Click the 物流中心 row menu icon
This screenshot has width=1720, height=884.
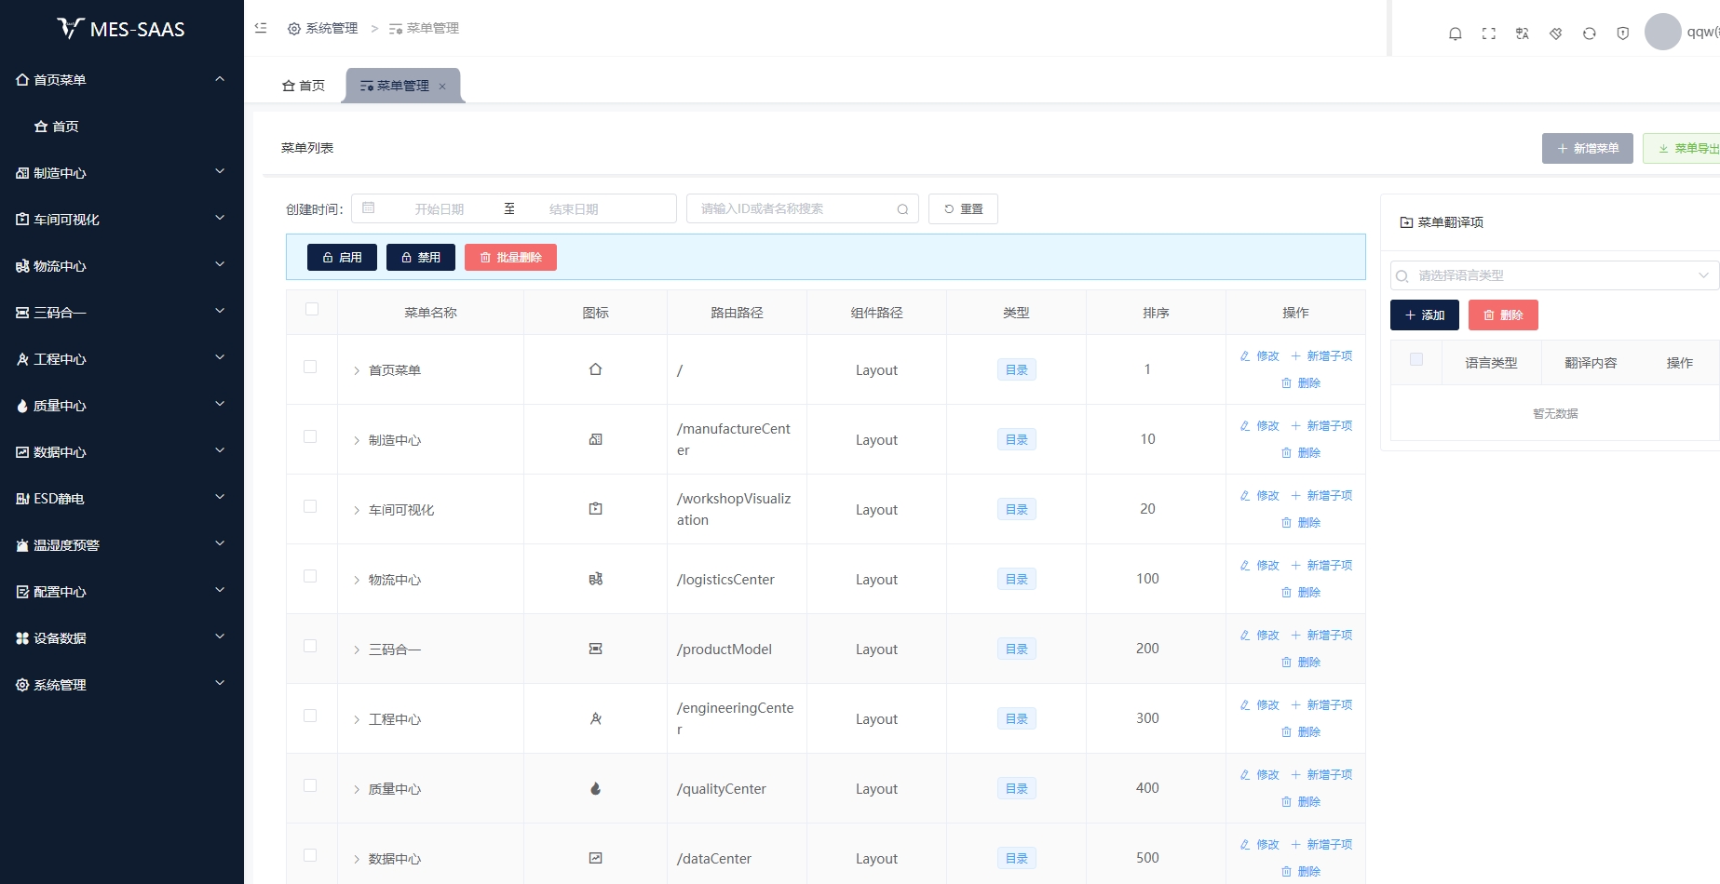596,579
